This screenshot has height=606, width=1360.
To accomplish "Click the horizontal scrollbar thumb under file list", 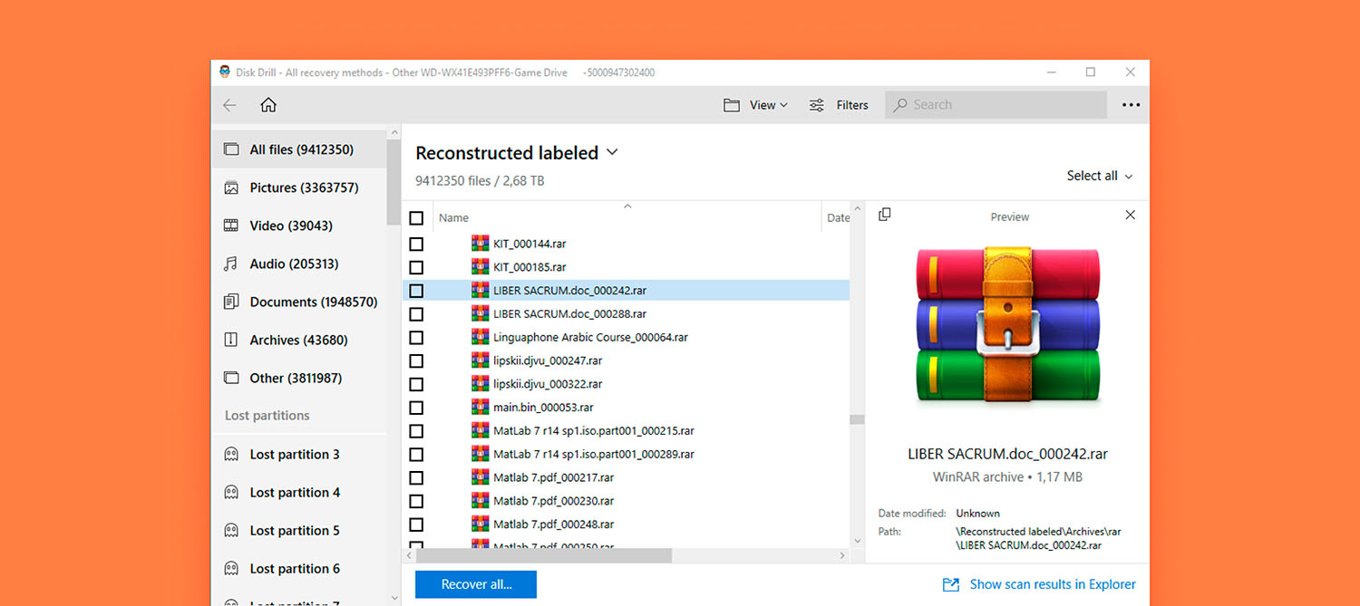I will [544, 555].
